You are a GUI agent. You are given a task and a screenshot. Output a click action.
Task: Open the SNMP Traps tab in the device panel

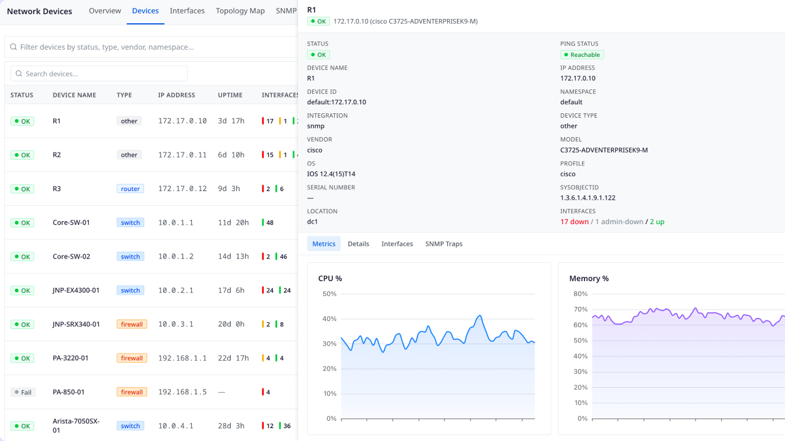pyautogui.click(x=443, y=244)
